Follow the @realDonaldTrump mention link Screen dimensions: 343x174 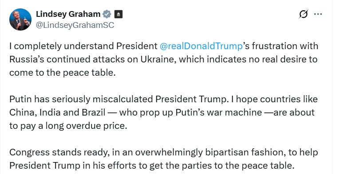point(201,46)
